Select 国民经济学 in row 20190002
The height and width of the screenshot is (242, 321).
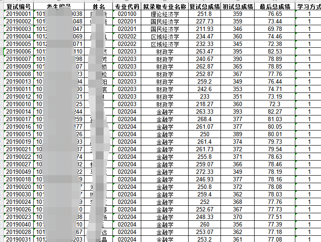click(x=165, y=22)
